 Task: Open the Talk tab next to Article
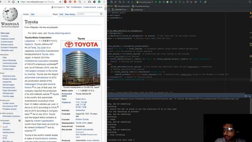(32, 14)
